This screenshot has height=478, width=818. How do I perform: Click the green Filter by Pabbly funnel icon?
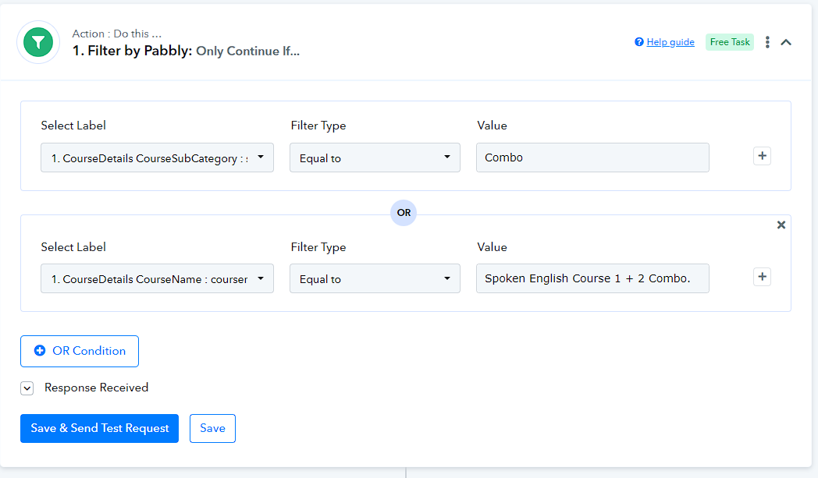click(x=38, y=42)
